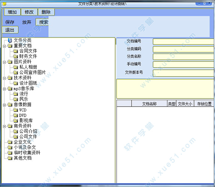Click the 文件分类 root node icon
The image size is (215, 187).
tap(10, 40)
